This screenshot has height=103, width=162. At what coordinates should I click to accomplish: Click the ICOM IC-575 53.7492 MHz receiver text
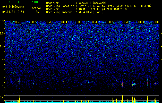coord(103,9)
